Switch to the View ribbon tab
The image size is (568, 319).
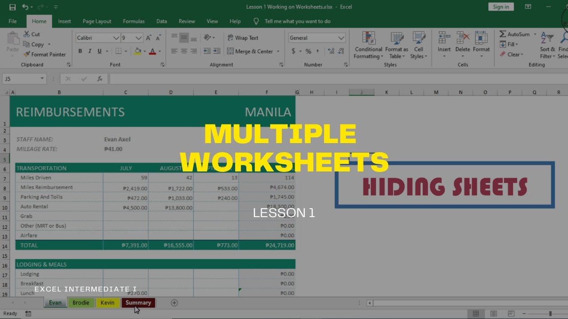tap(212, 21)
